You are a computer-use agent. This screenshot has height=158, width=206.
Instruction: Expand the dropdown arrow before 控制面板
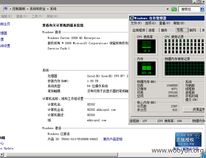(10, 9)
